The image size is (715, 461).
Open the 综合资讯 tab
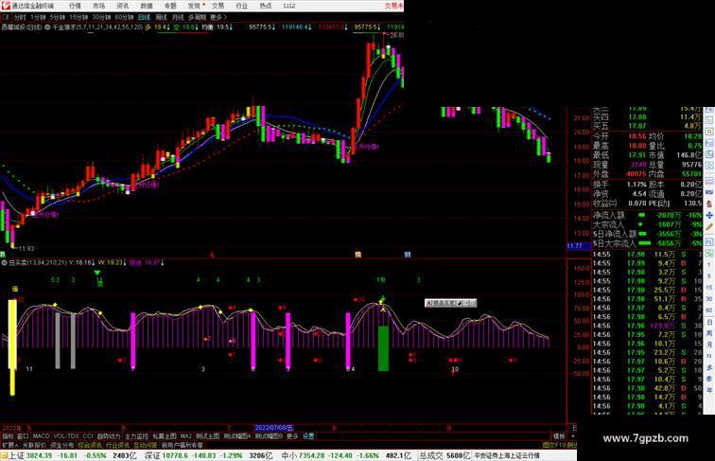click(x=90, y=445)
